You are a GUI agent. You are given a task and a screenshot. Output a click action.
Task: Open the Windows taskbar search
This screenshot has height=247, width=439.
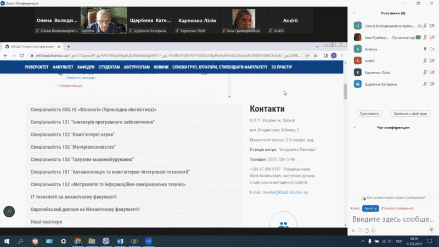tap(21, 240)
